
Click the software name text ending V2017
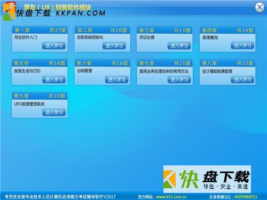[x=60, y=197]
